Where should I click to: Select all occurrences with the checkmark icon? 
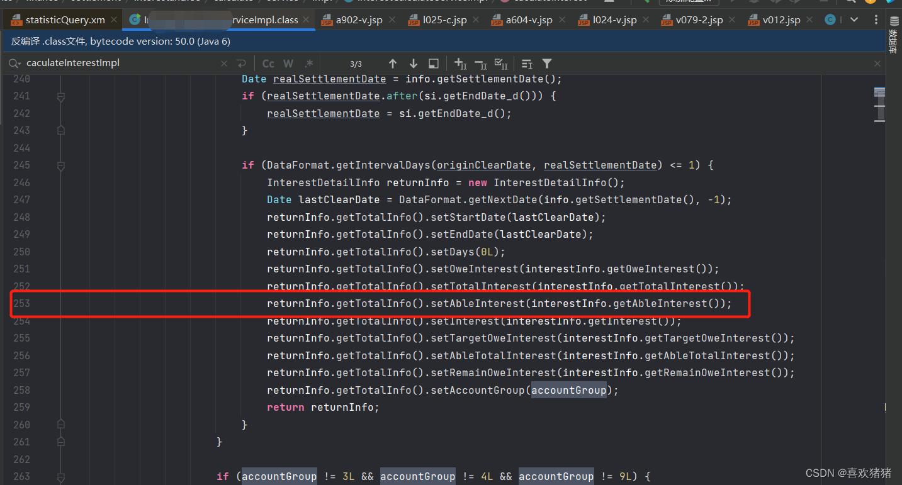coord(502,63)
